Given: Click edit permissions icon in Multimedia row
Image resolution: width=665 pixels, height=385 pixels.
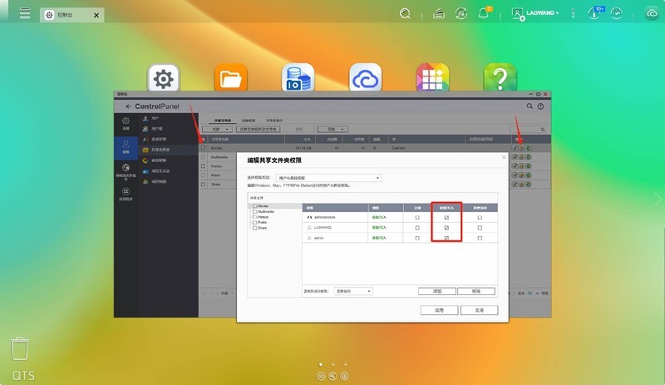Looking at the screenshot, I should pos(522,157).
